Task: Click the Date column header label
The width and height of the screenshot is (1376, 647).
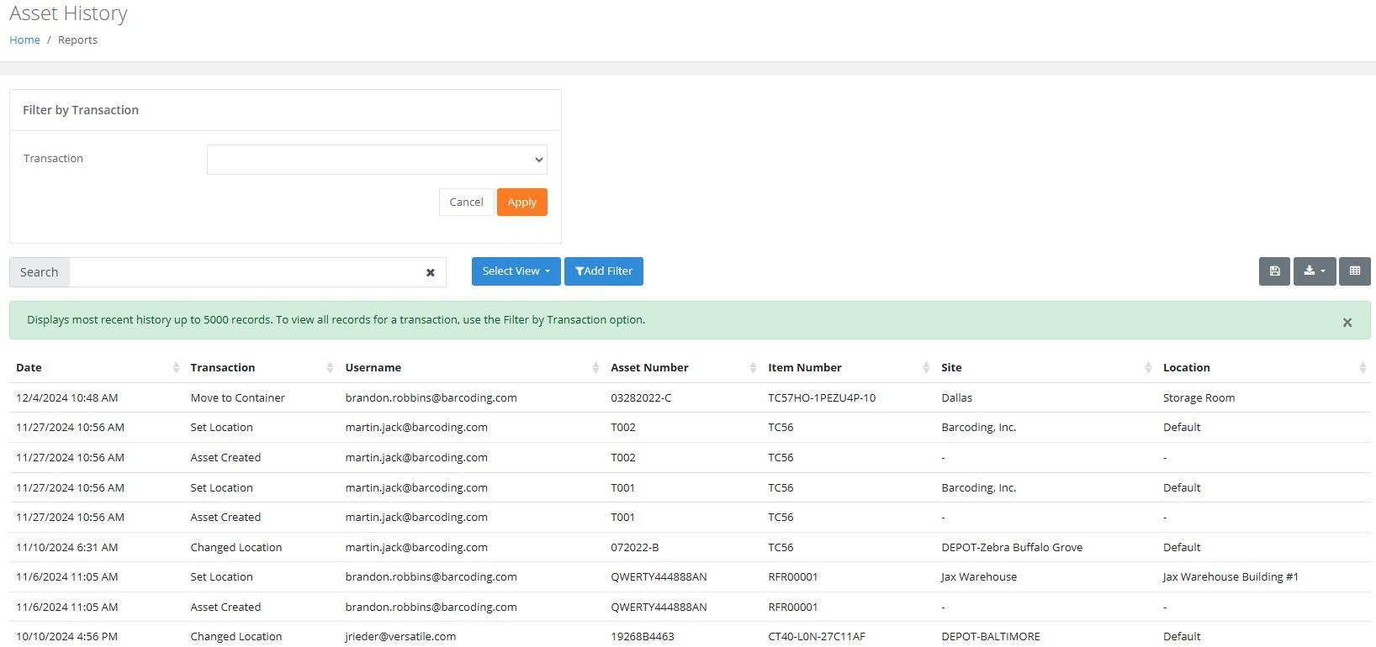Action: pyautogui.click(x=29, y=368)
